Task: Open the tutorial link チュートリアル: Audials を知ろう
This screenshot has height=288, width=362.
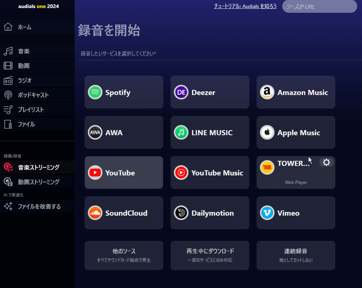Action: pyautogui.click(x=245, y=6)
